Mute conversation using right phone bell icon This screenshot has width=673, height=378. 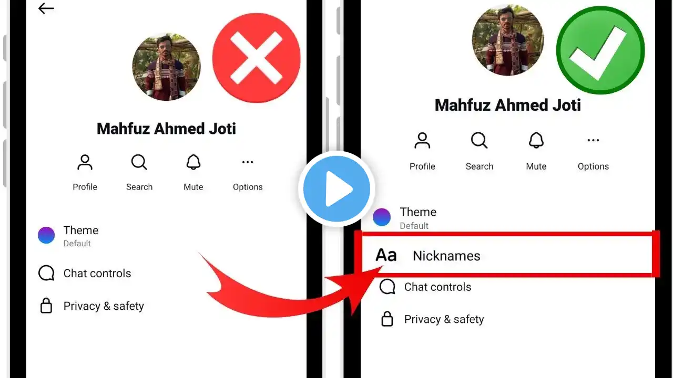click(536, 141)
